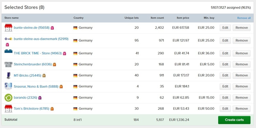Click the MT-Bricks store logo icon
Image resolution: width=256 pixels, height=128 pixels.
8,76
